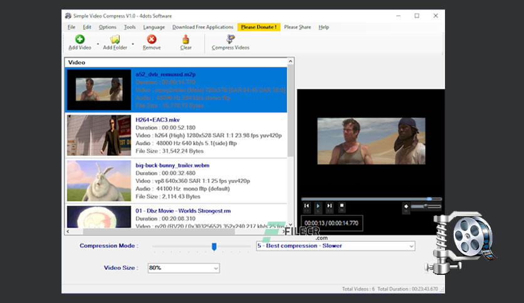Click the preview time display 00:00:13
The height and width of the screenshot is (303, 524).
tap(331, 223)
